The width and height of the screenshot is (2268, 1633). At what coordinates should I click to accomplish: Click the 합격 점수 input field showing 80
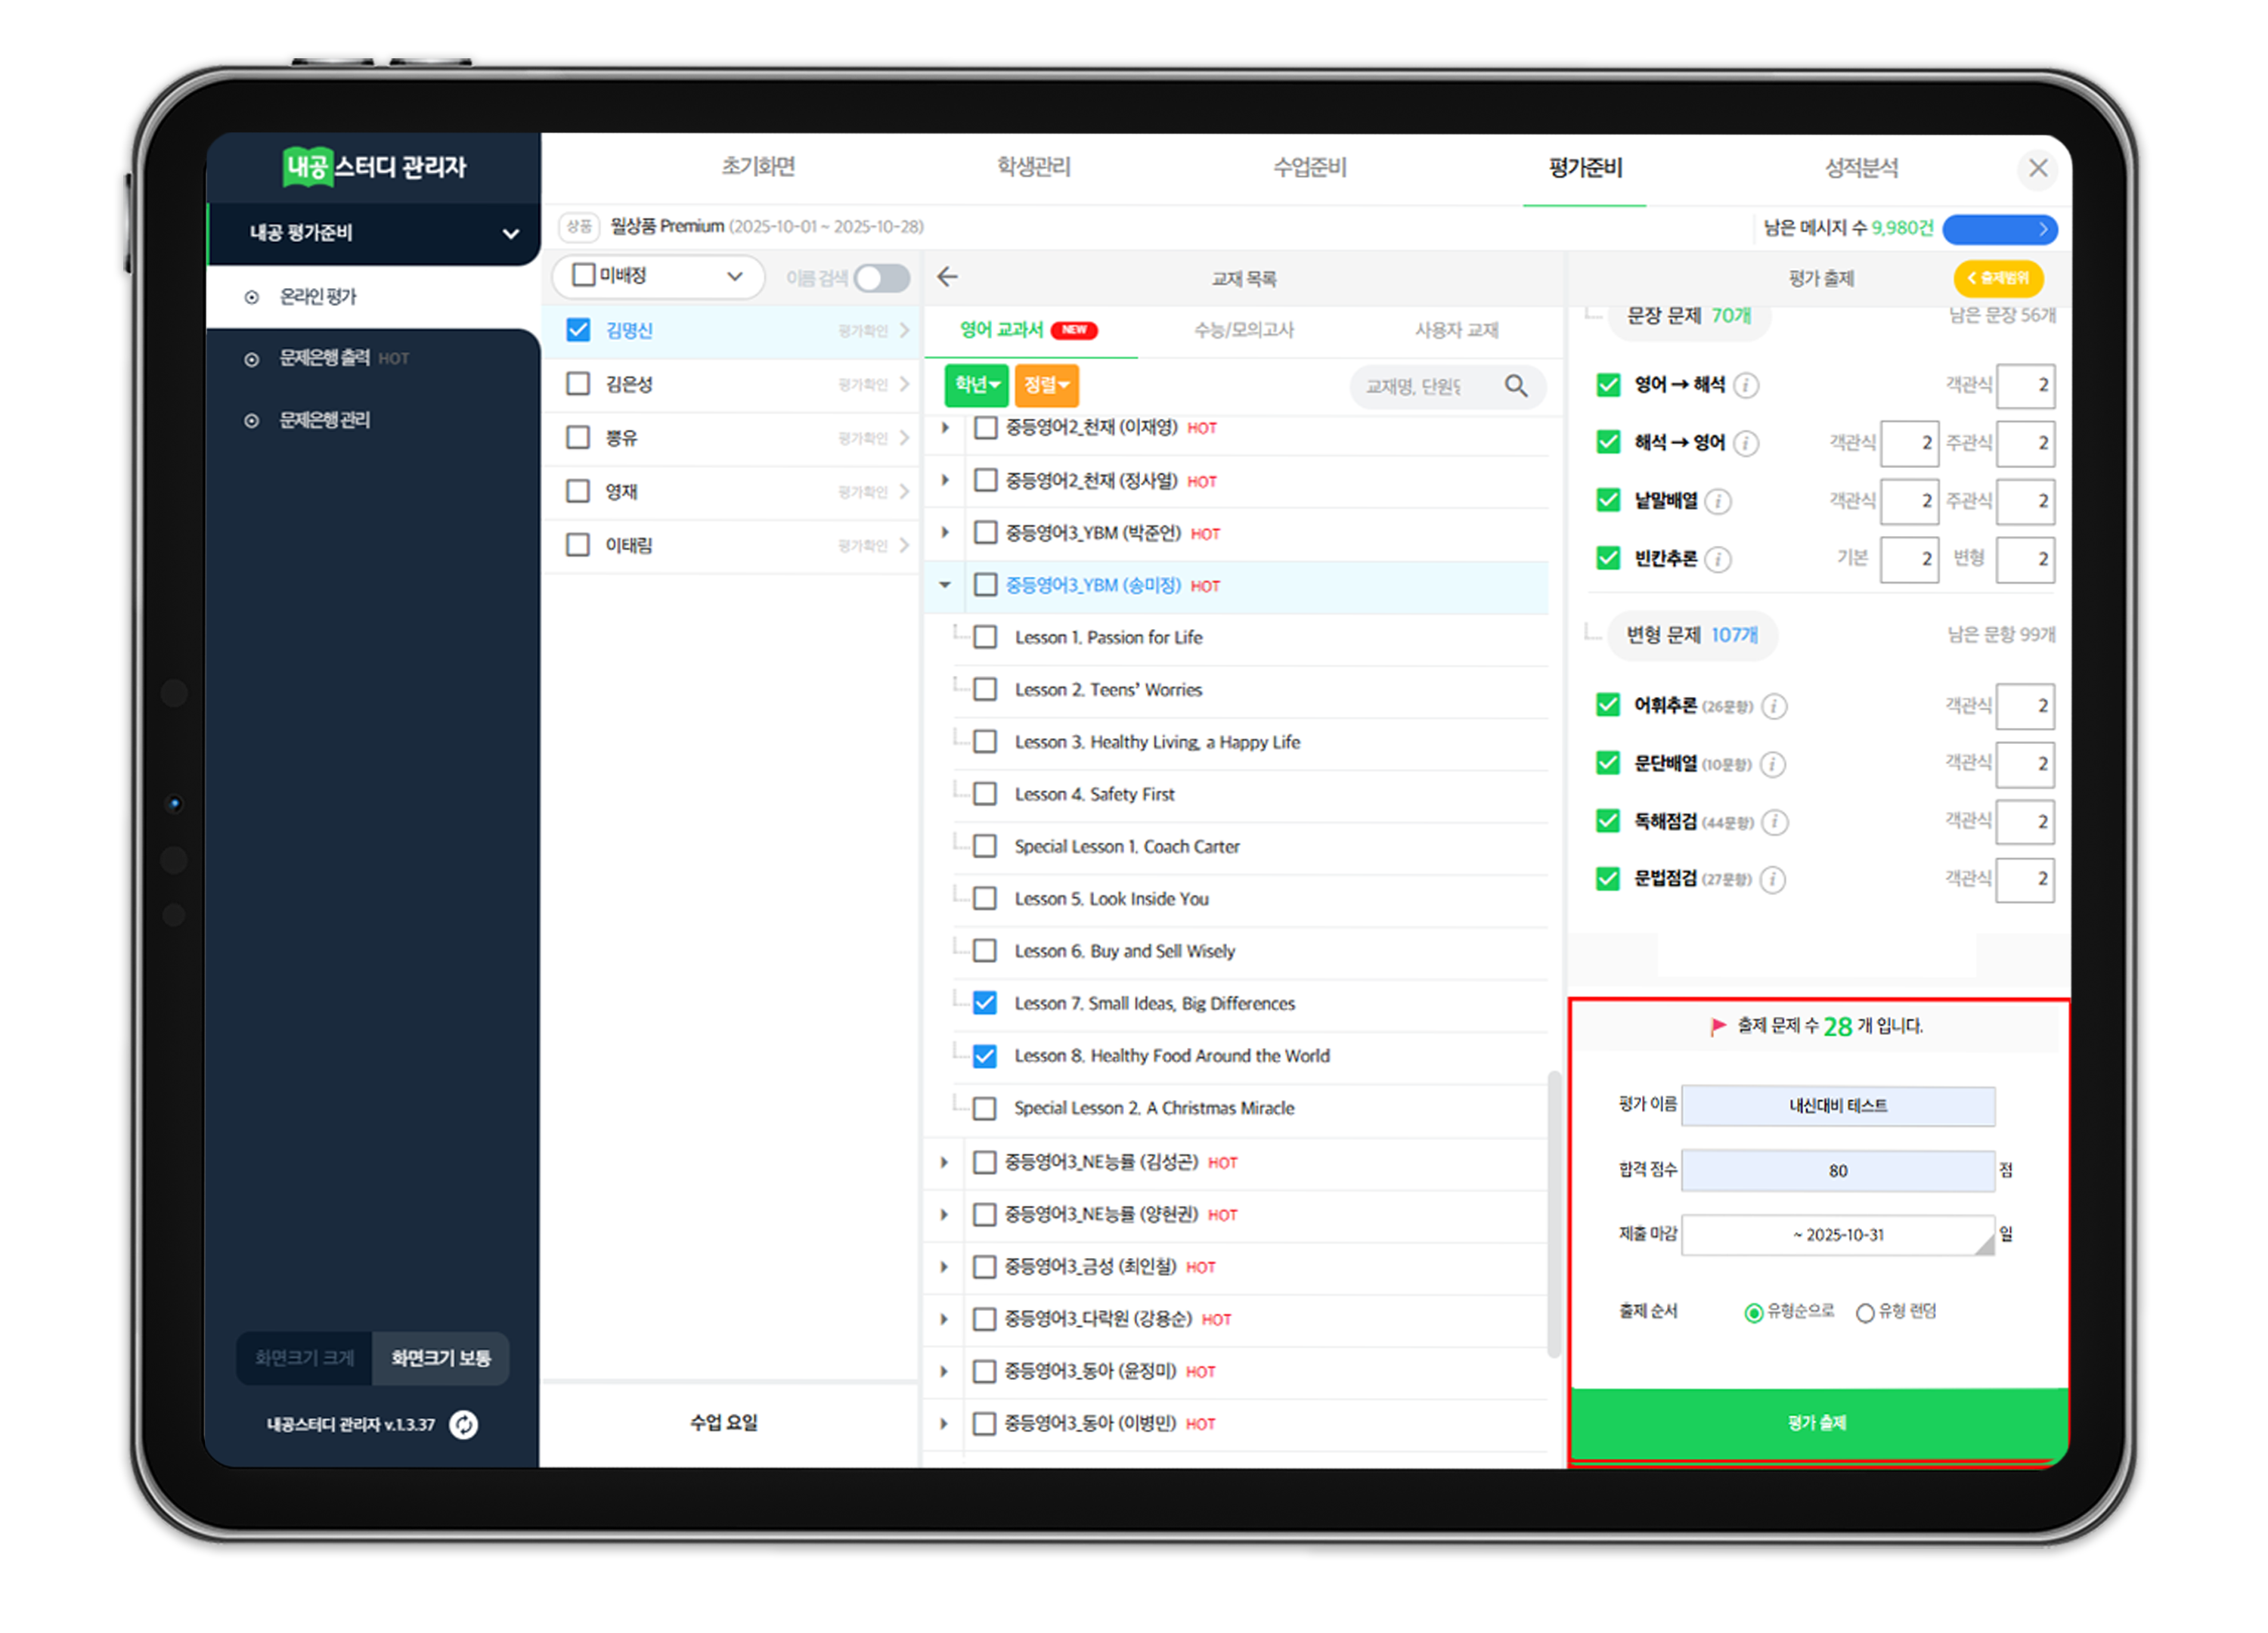(1837, 1170)
